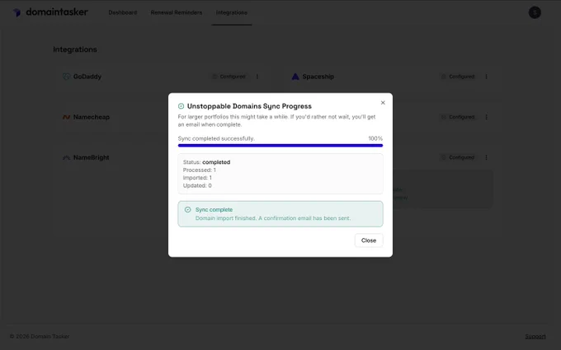Open the Dashboard tab
Screen dimensions: 561x350
(123, 12)
